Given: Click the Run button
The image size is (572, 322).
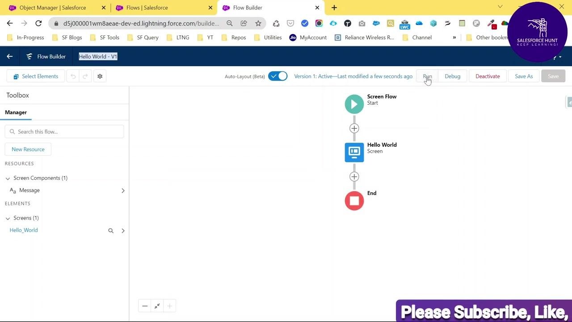Looking at the screenshot, I should pos(427,76).
